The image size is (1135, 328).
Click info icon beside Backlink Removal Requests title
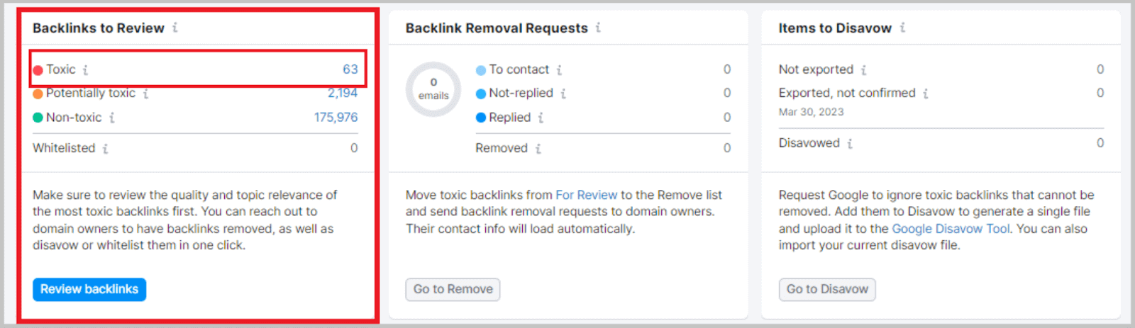[x=598, y=28]
